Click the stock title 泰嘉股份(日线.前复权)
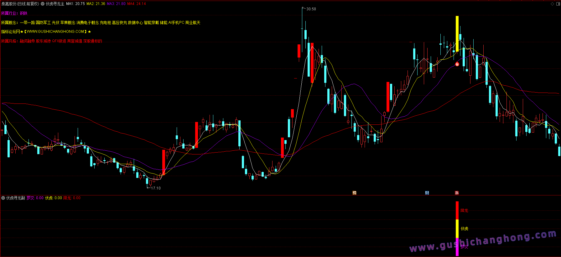This screenshot has width=561, height=257. (x=20, y=4)
